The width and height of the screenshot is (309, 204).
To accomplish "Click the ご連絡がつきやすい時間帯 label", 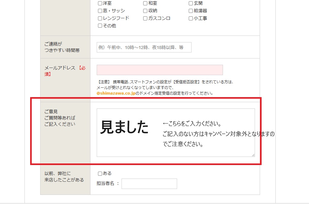I will point(62,47).
